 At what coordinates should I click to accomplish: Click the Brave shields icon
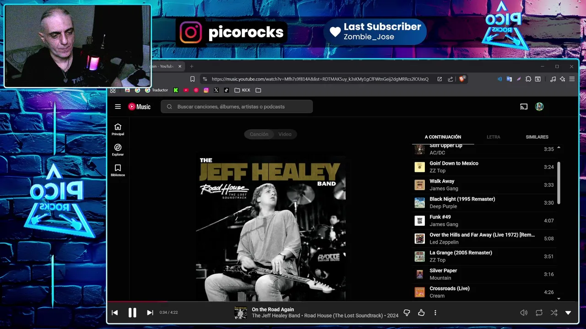[462, 79]
